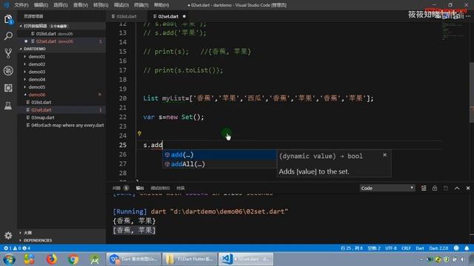
Task: Select addAll(…) suggestion in autocomplete list
Action: point(219,164)
